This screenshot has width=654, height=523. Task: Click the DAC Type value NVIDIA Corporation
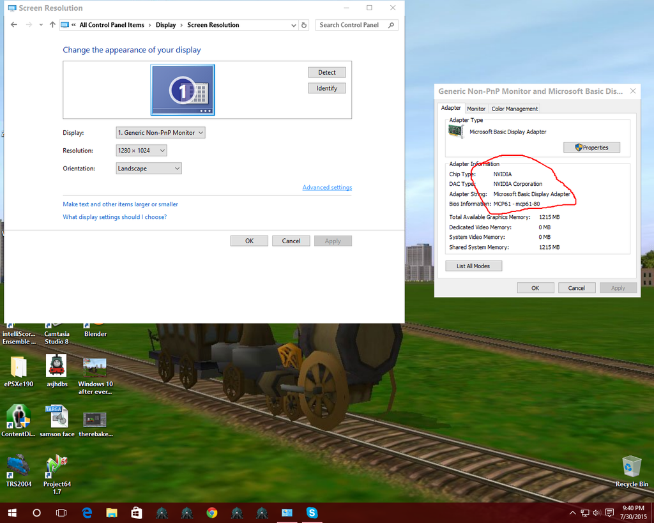click(517, 184)
